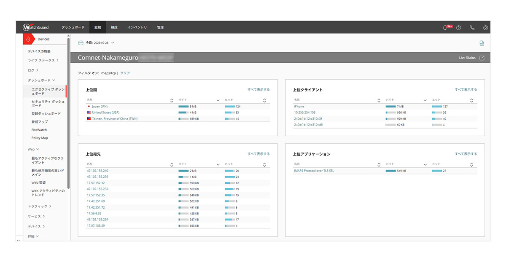Open 登録ダッシュボード in sidebar
The height and width of the screenshot is (260, 506).
pyautogui.click(x=46, y=114)
